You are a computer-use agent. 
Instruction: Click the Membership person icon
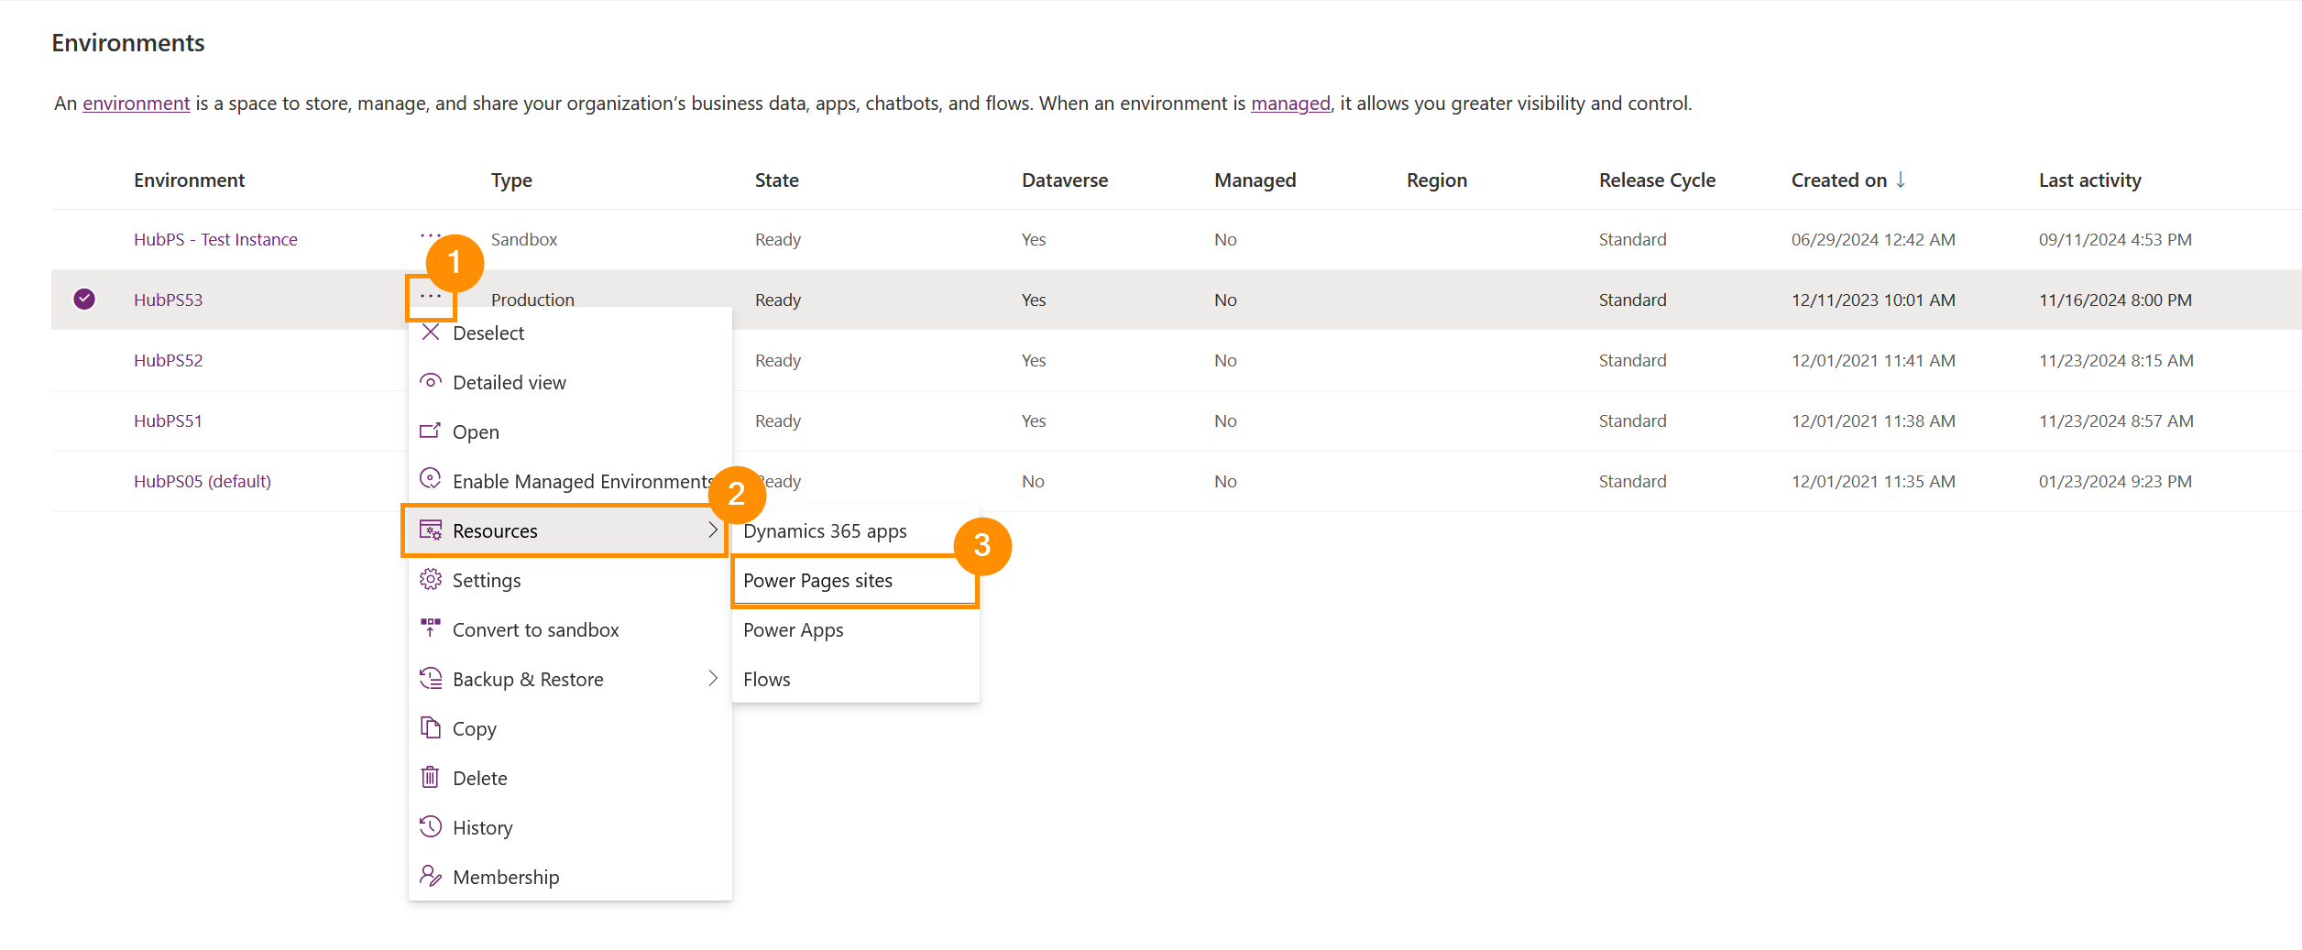[x=430, y=876]
